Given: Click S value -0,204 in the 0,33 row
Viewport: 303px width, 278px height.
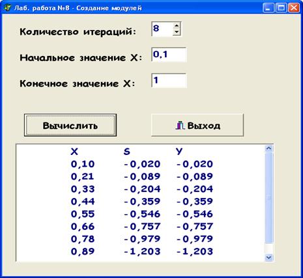Looking at the screenshot, I should click(x=142, y=189).
